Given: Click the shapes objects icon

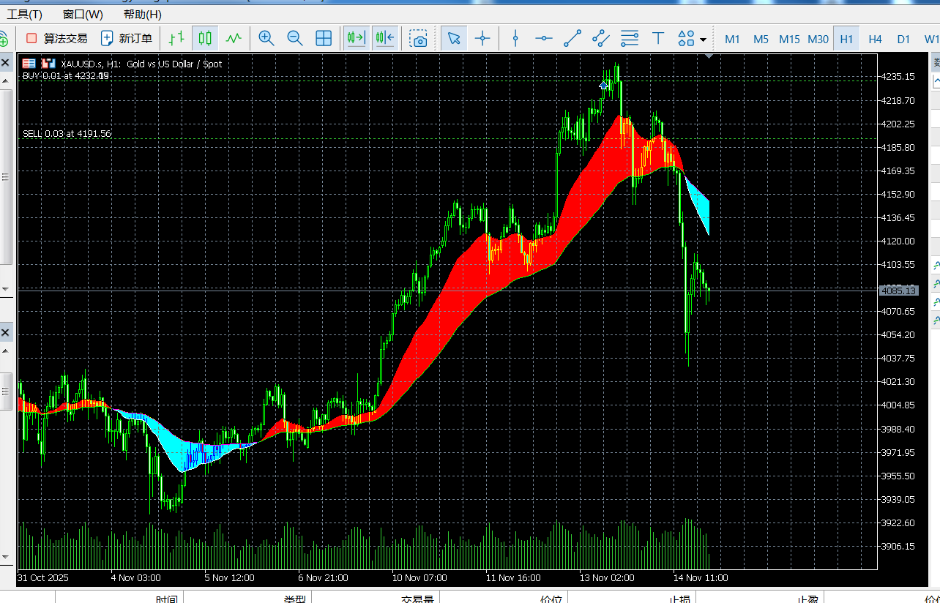Looking at the screenshot, I should click(x=686, y=39).
